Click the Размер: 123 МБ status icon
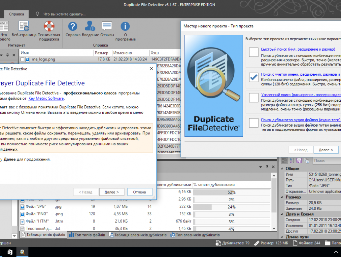The width and height of the screenshot is (341, 257). pos(257,243)
